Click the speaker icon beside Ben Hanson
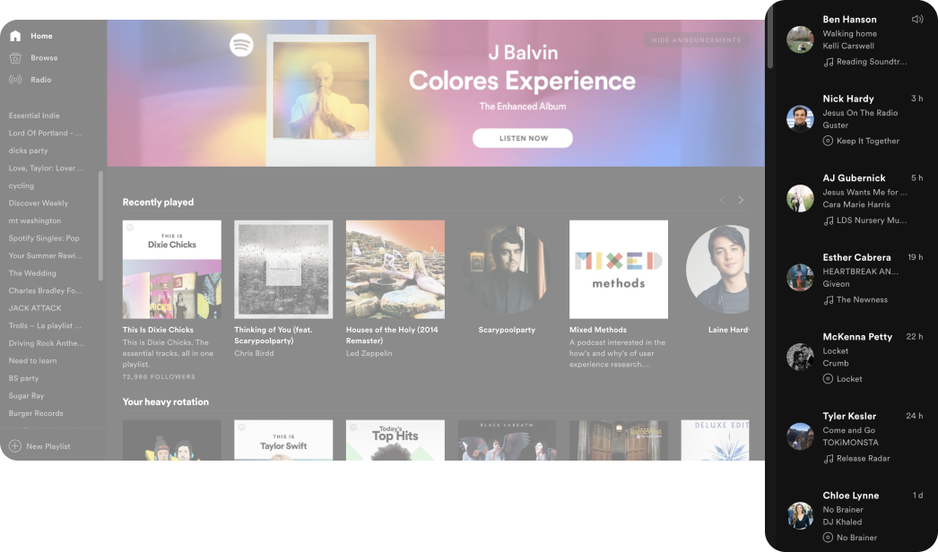The width and height of the screenshot is (938, 552). click(x=917, y=19)
